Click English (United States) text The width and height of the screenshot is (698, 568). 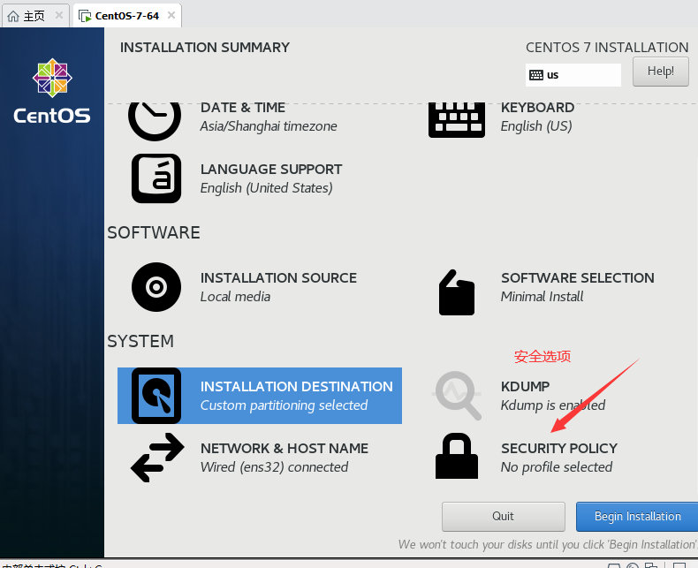pos(266,188)
